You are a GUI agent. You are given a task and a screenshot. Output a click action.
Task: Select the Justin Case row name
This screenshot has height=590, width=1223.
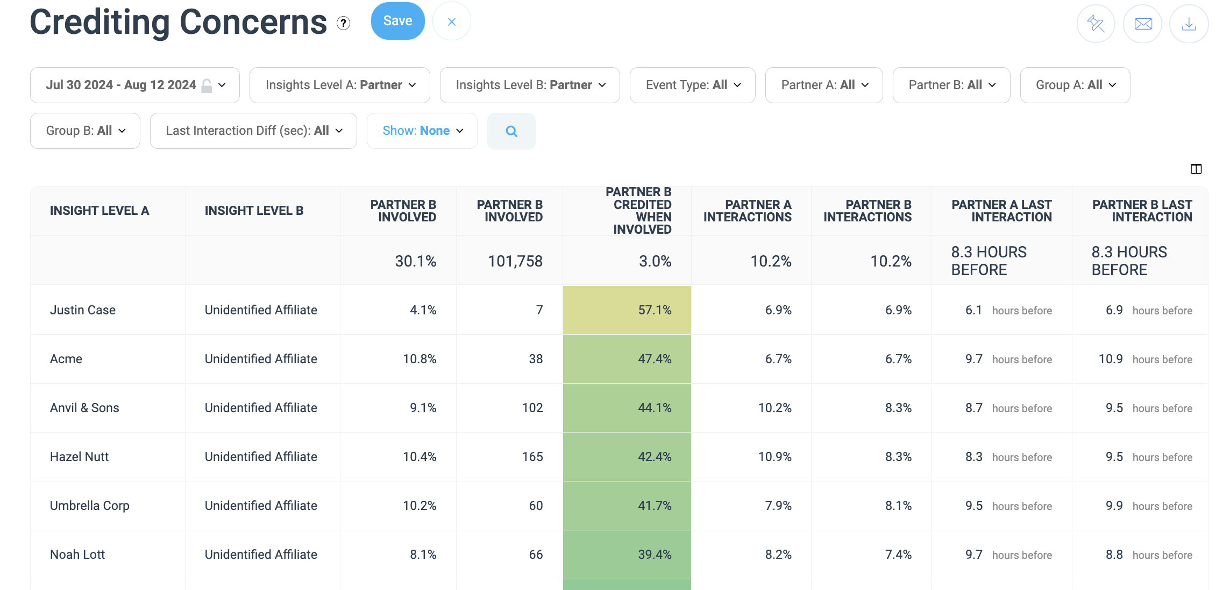click(83, 310)
